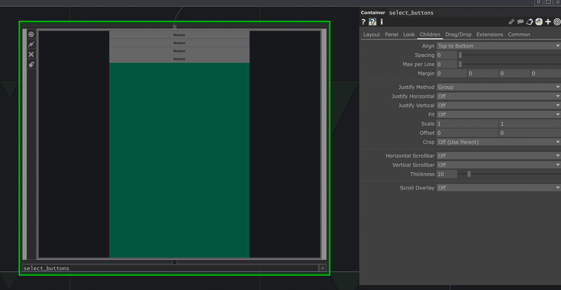The width and height of the screenshot is (561, 290).
Task: Click the clipboard icon in the parameter header
Action: [x=530, y=22]
